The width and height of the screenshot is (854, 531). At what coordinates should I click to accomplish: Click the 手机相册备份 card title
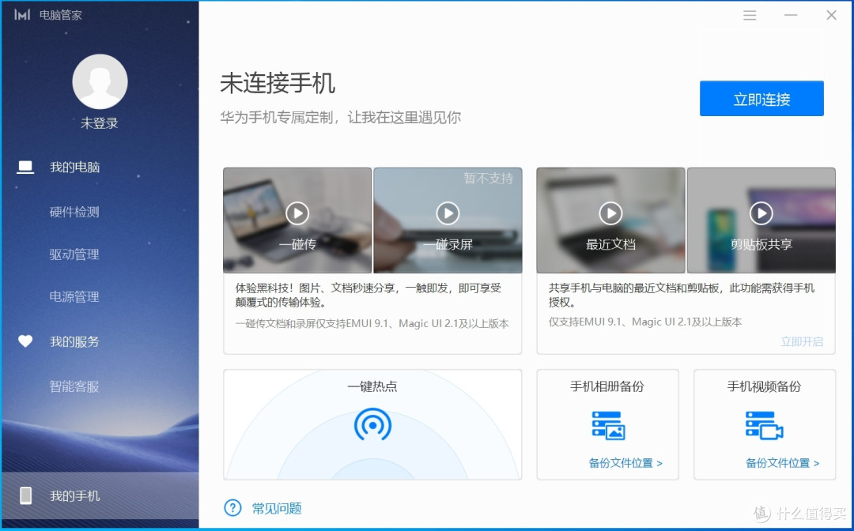(607, 386)
